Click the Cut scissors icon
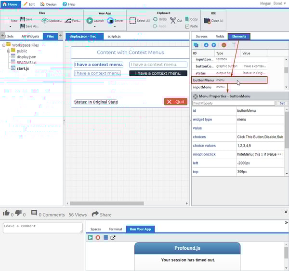289x271 pixels. coord(173,20)
